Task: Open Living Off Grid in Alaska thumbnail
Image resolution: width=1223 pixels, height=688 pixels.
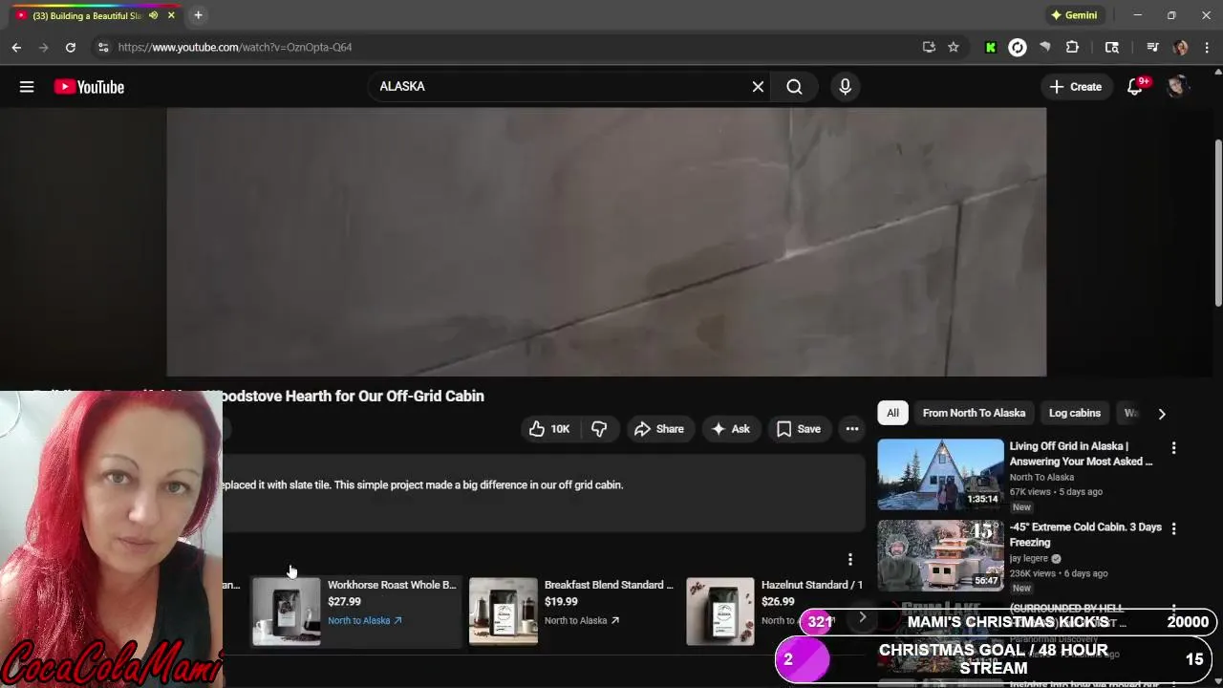Action: tap(940, 474)
